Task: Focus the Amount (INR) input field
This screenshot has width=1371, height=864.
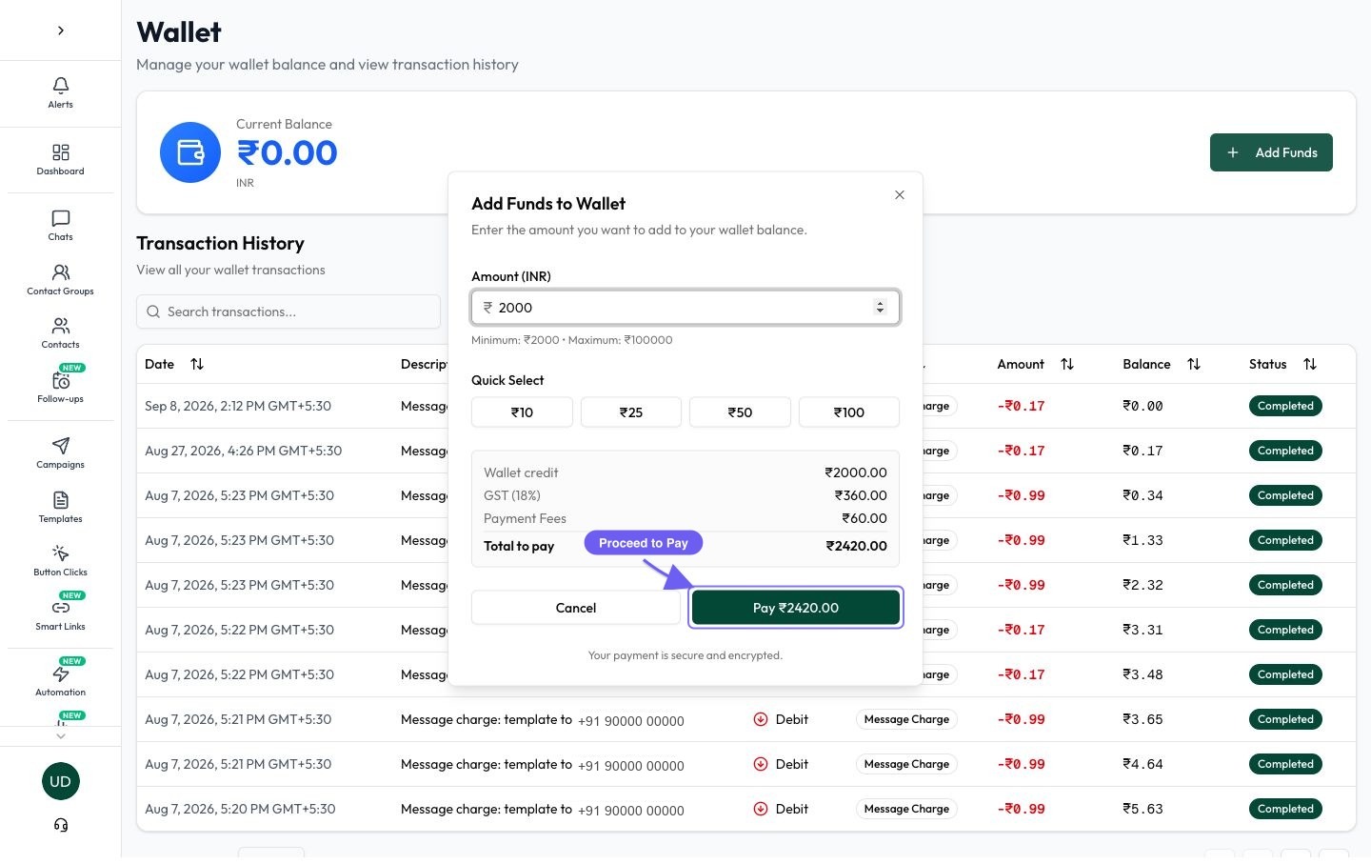Action: [x=685, y=307]
